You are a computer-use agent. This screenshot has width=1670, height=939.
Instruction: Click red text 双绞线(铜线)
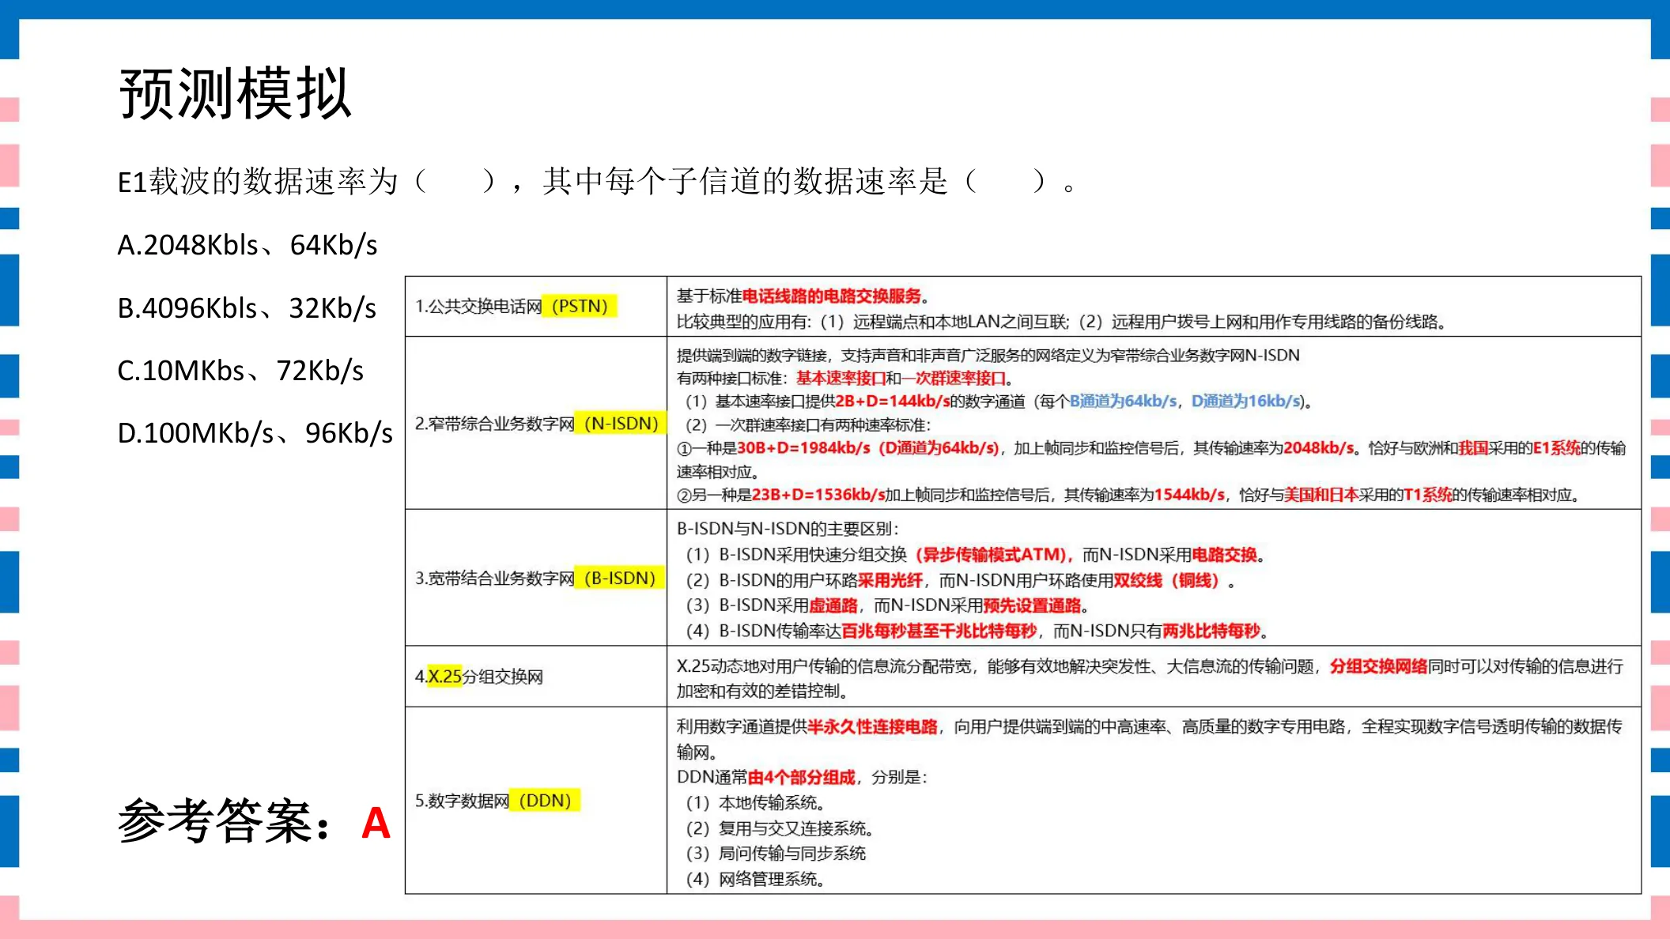coord(1167,581)
